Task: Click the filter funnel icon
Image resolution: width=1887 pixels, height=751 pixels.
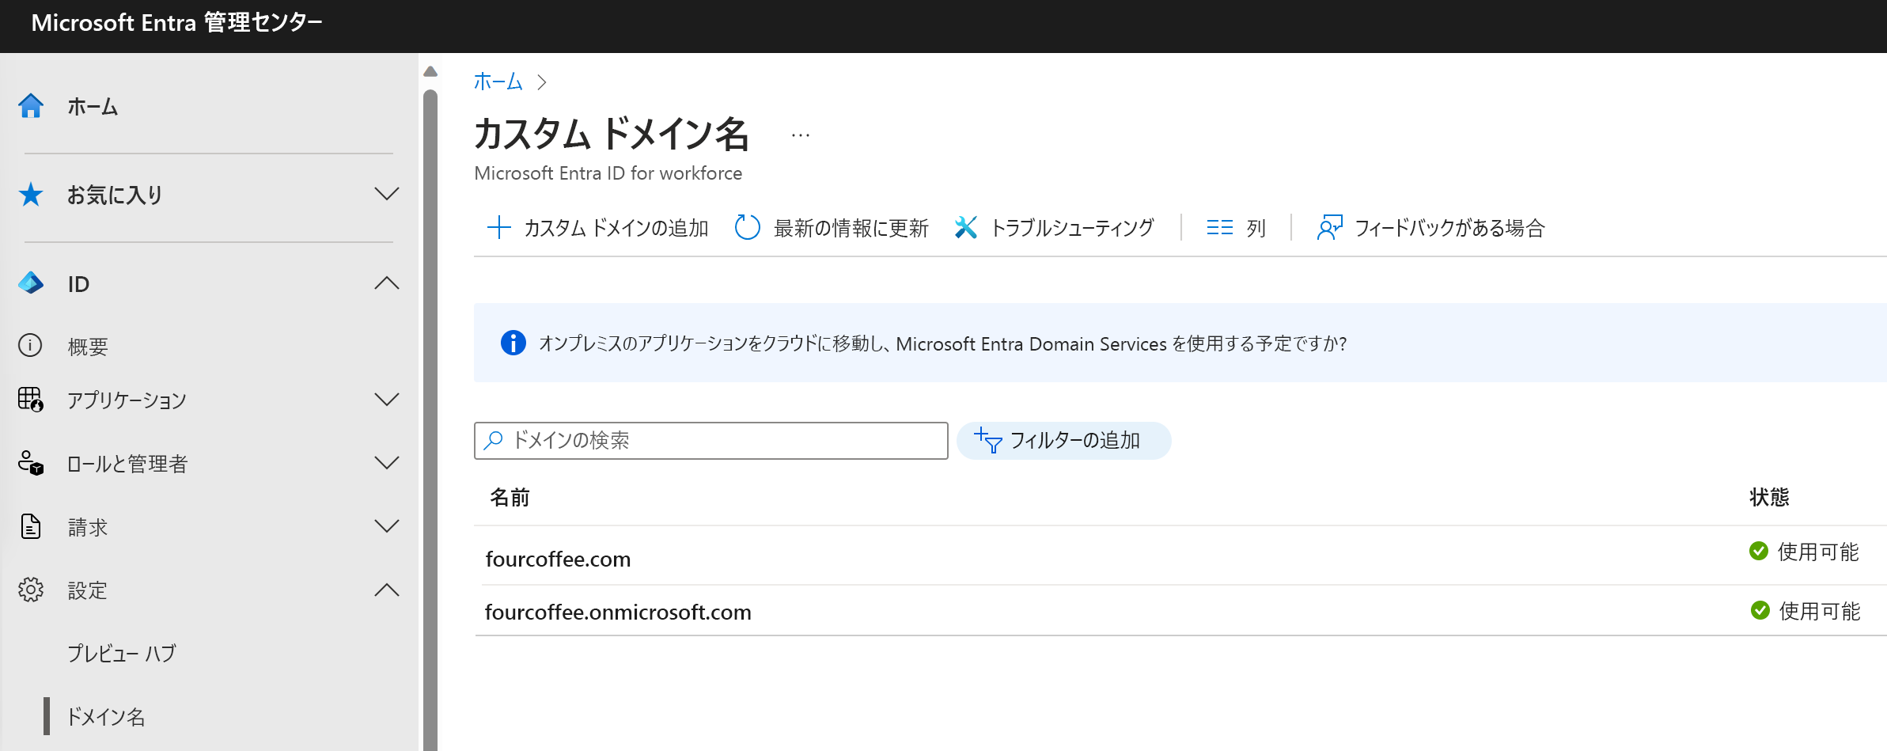Action: [988, 440]
